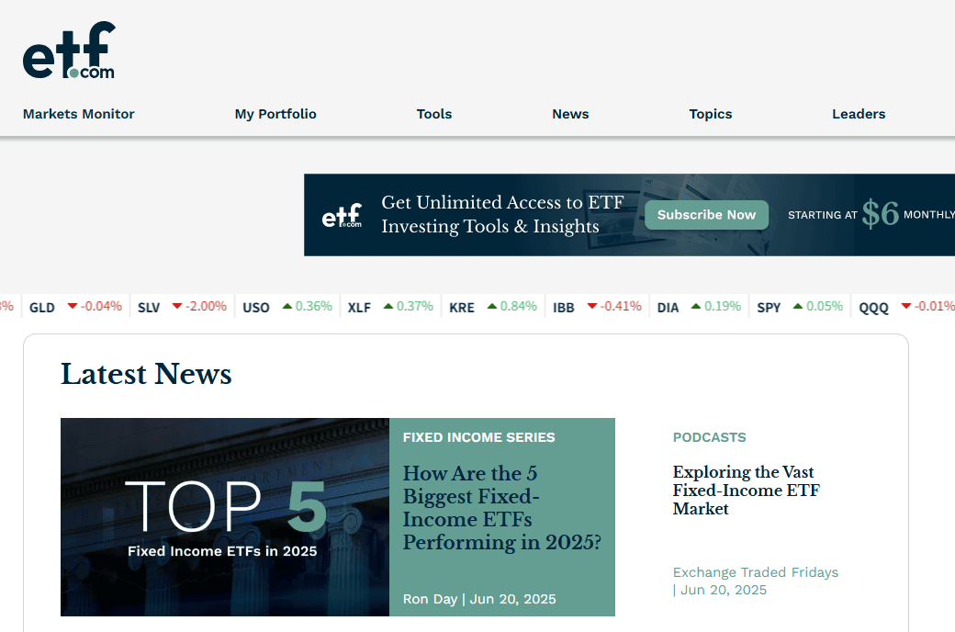
Task: Select the QQQ ticker symbol
Action: 873,308
